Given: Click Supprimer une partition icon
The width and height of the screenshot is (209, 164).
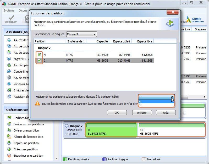Looking at the screenshot, I should (x=9, y=155).
